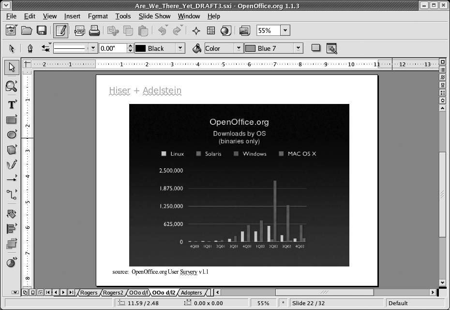Switch to the Adopters slide tab

pyautogui.click(x=192, y=293)
